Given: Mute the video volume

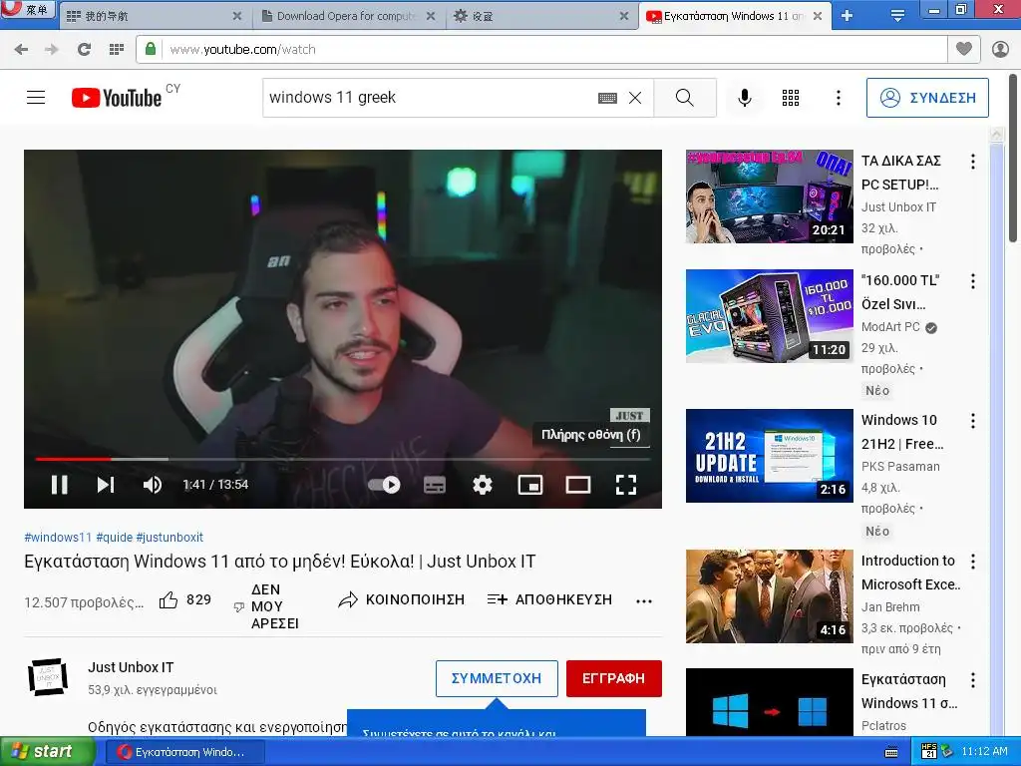Looking at the screenshot, I should tap(153, 485).
